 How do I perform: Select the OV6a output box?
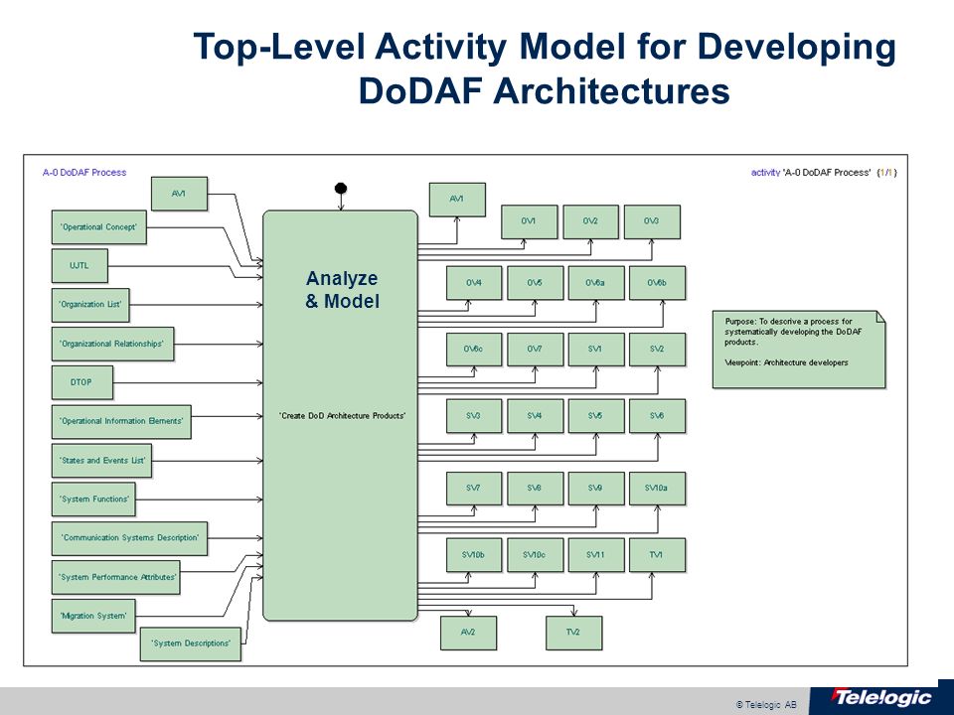tap(595, 283)
